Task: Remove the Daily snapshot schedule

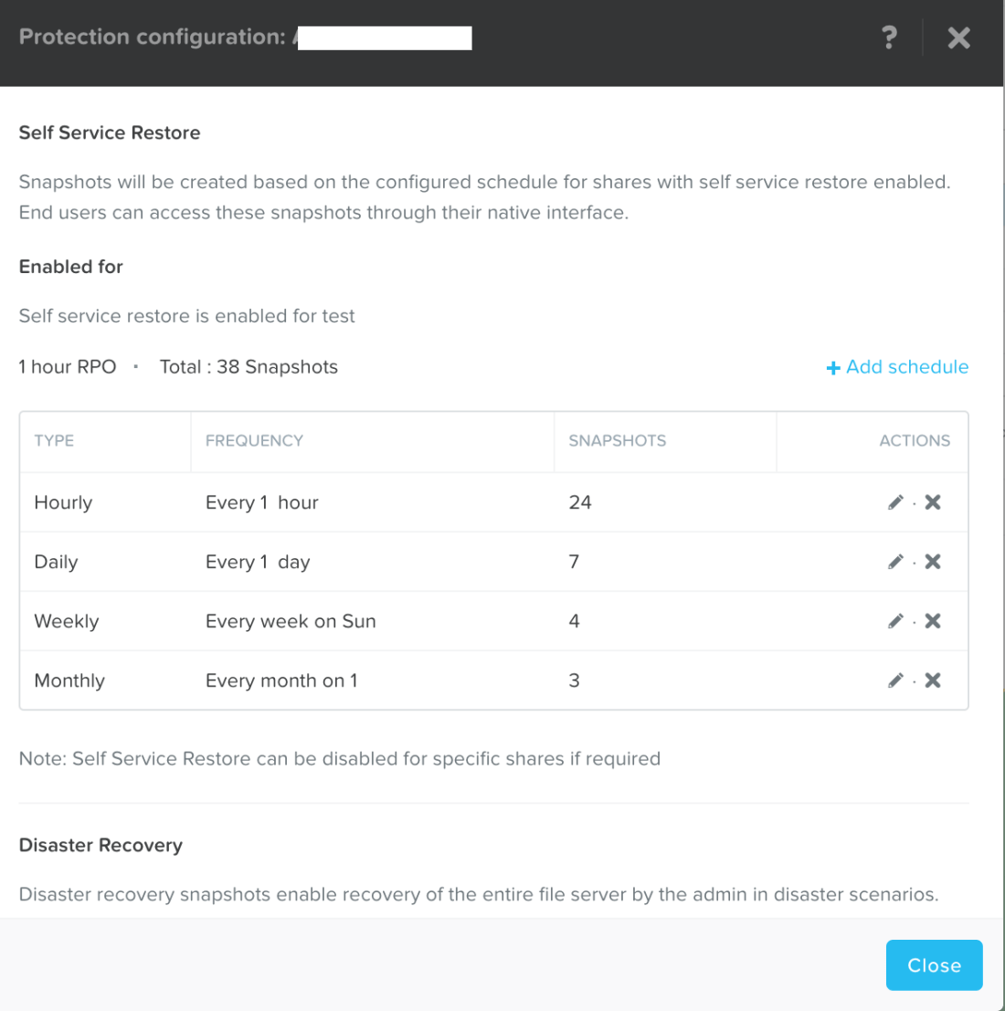Action: [933, 562]
